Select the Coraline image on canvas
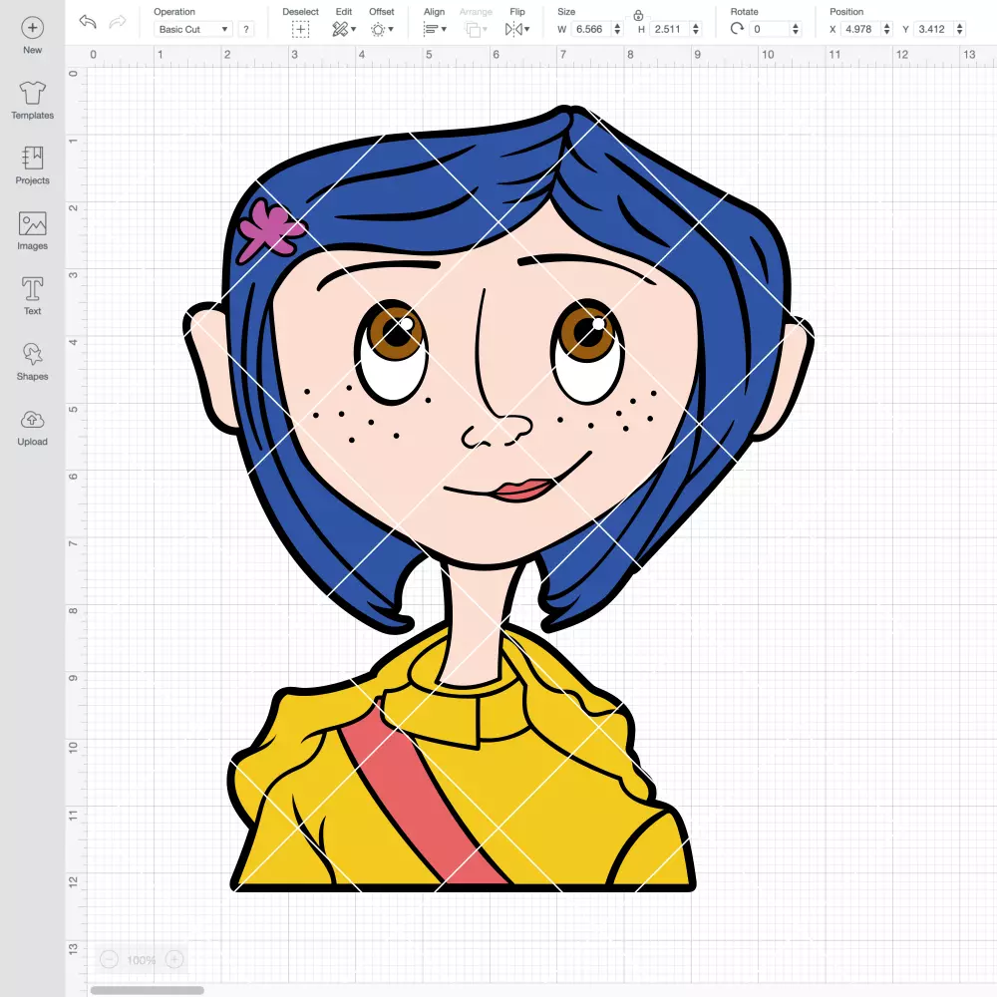This screenshot has width=997, height=997. click(498, 498)
